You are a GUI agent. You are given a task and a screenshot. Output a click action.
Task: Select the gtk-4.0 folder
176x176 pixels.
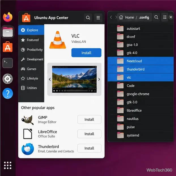(x=141, y=53)
